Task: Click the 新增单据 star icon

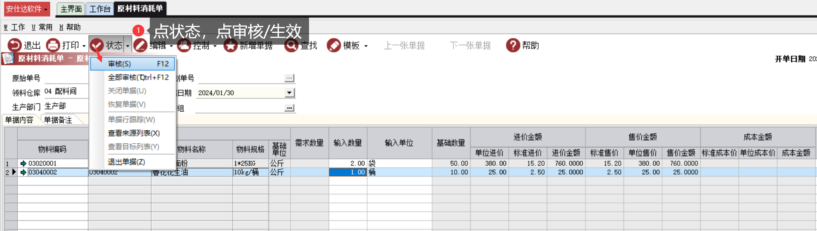Action: click(230, 45)
